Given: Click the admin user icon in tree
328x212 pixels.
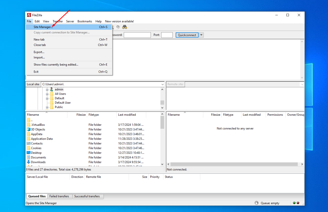Looking at the screenshot, I should pyautogui.click(x=51, y=89).
